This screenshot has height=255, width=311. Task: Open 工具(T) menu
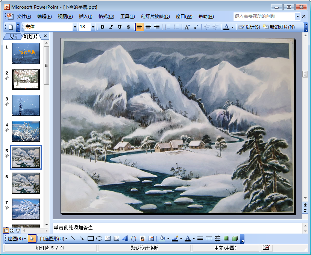click(127, 17)
